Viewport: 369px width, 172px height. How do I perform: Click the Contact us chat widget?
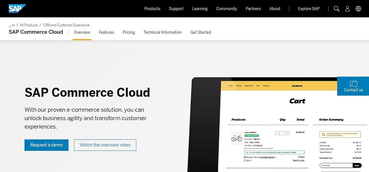coord(353,86)
